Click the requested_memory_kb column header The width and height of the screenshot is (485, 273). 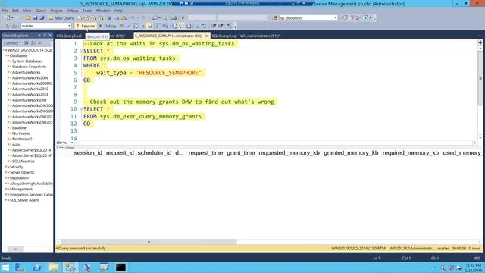pyautogui.click(x=289, y=153)
